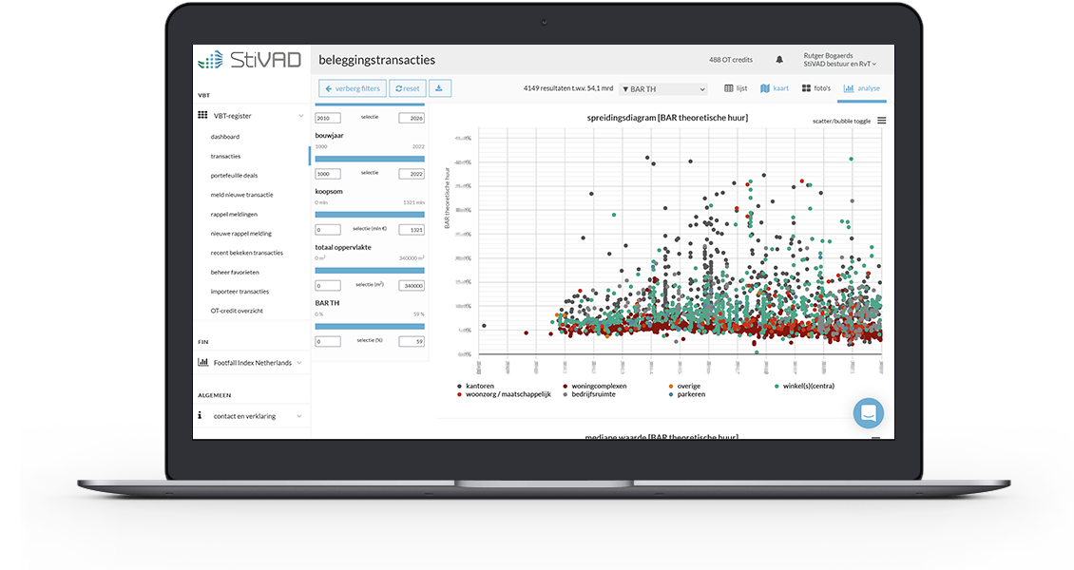Open OT-credit overzicht
1074x570 pixels.
[237, 311]
